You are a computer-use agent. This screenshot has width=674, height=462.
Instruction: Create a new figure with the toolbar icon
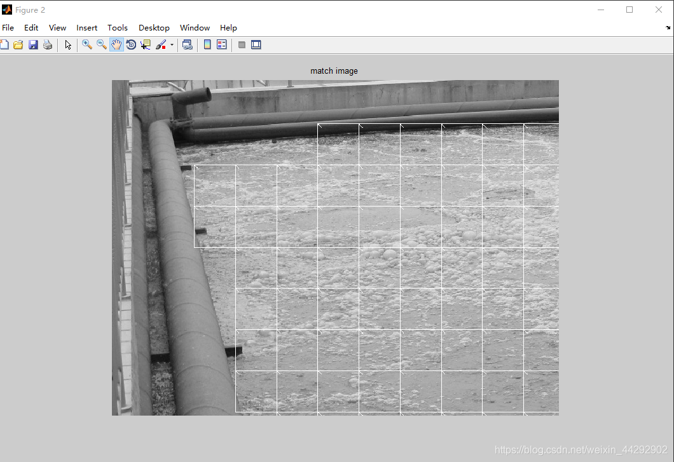coord(4,44)
